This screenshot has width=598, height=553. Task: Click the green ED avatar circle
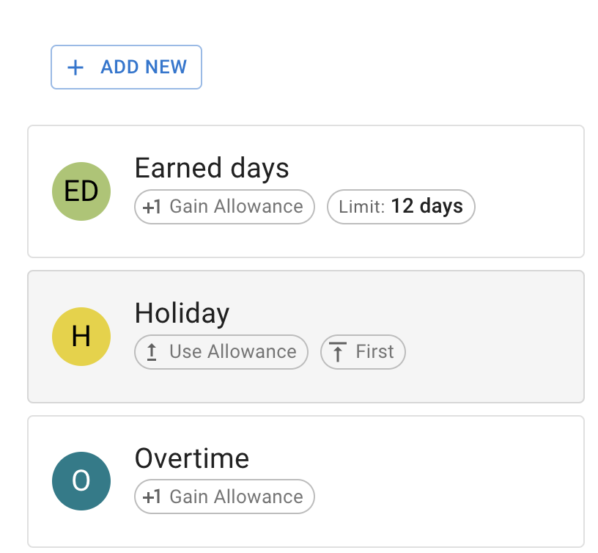[81, 191]
